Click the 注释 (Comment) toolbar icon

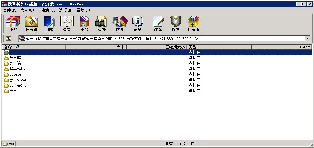pyautogui.click(x=158, y=24)
